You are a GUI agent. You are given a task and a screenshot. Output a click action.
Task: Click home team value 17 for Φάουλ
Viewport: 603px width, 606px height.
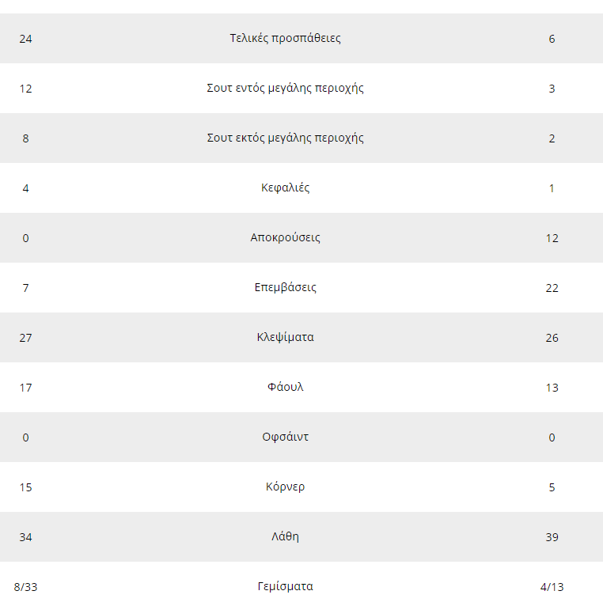coord(25,388)
